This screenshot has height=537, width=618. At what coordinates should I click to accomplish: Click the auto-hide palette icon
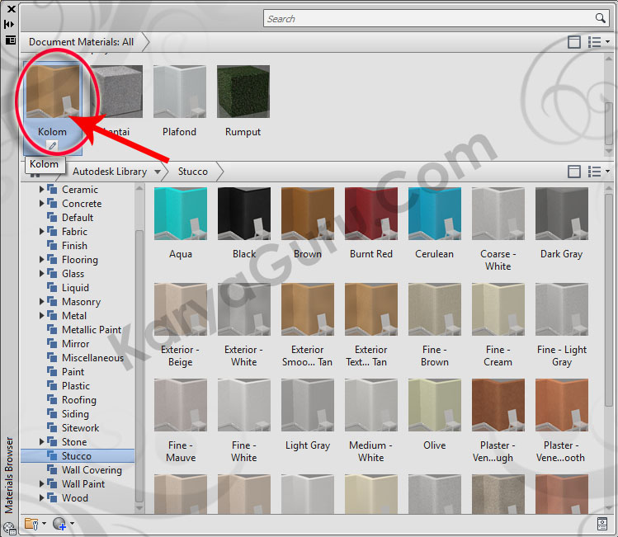pos(10,24)
